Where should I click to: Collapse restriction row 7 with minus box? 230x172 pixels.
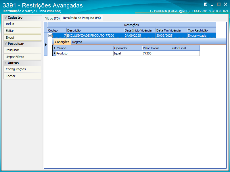pyautogui.click(x=50, y=35)
